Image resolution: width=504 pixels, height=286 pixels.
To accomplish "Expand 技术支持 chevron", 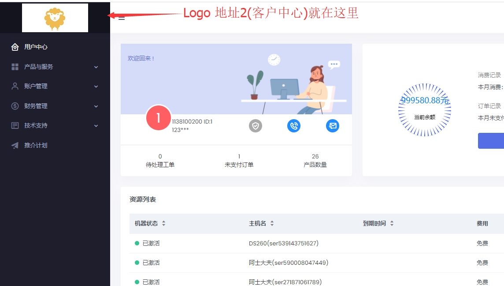I will [96, 126].
